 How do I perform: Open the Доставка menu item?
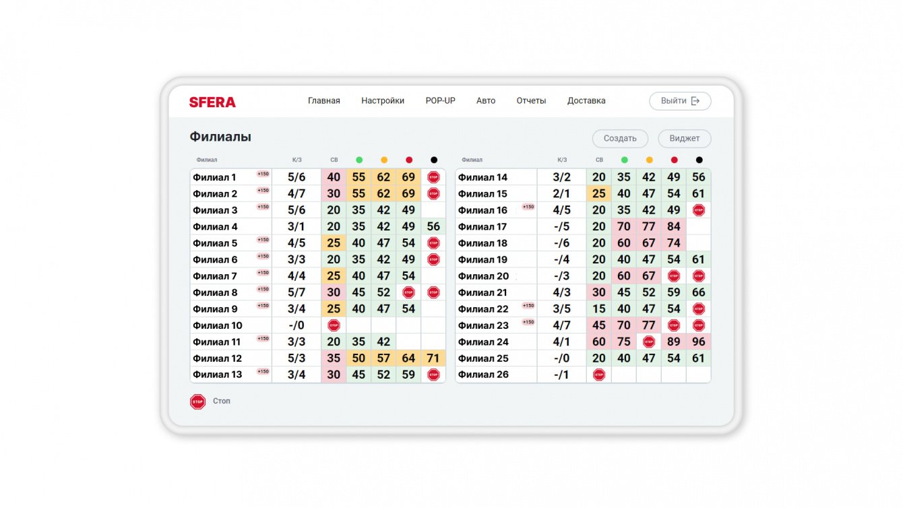pos(586,101)
